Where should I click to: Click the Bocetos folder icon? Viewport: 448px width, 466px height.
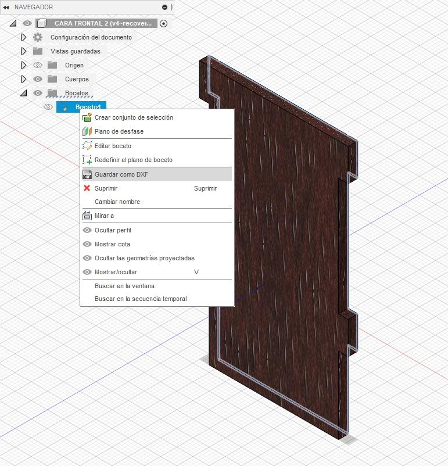(x=52, y=93)
